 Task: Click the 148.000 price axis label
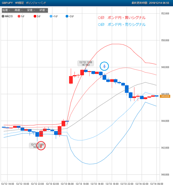coord(165,67)
